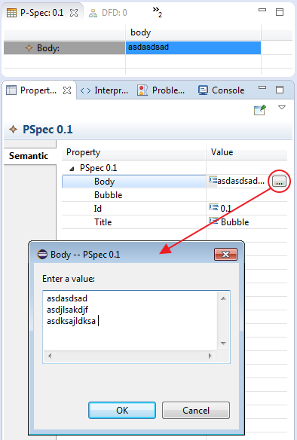The image size is (297, 440).
Task: Collapse the PSpec 0.1 tree node
Action: (x=72, y=169)
